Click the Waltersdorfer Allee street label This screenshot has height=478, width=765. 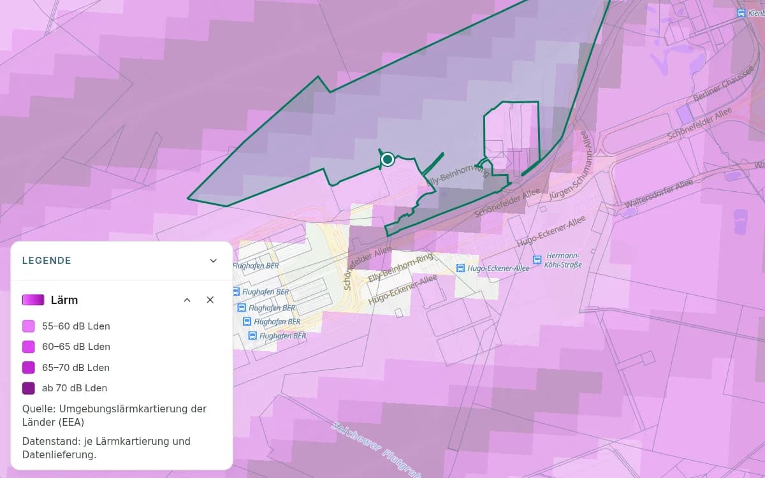click(659, 194)
